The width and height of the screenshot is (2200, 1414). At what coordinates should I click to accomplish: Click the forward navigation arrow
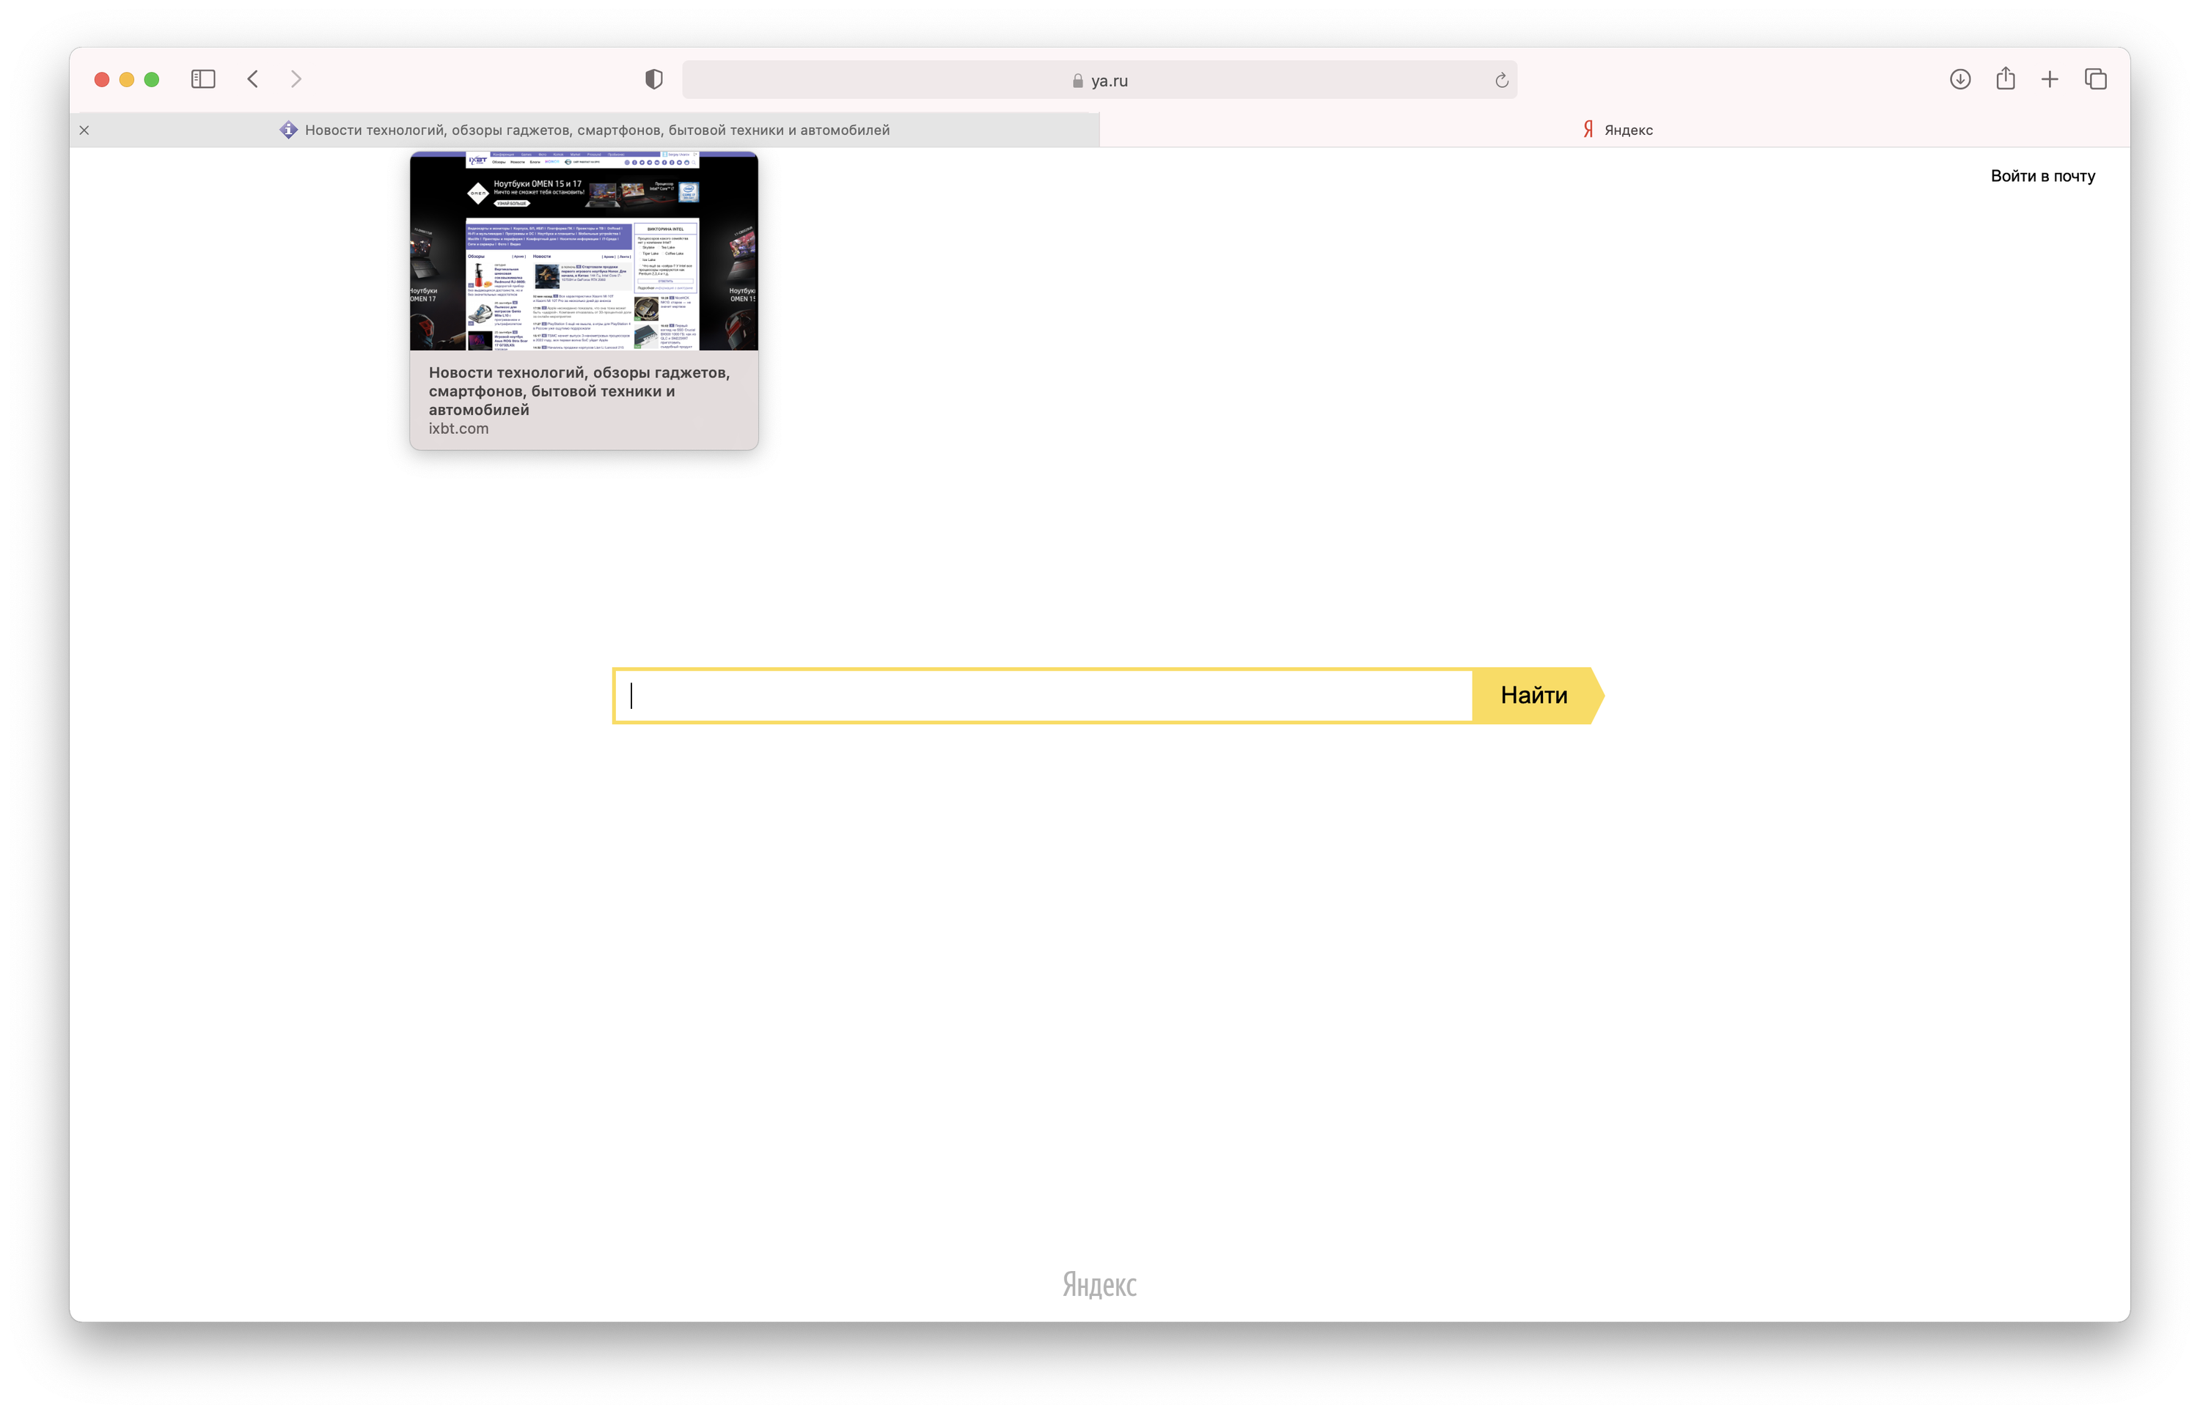[x=296, y=79]
